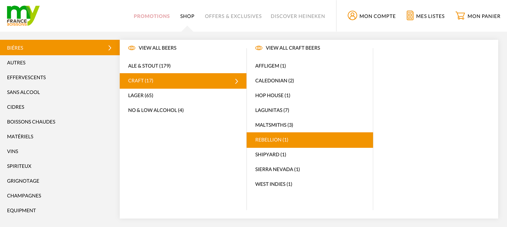Open Offers & Exclusives menu item

coord(233,16)
